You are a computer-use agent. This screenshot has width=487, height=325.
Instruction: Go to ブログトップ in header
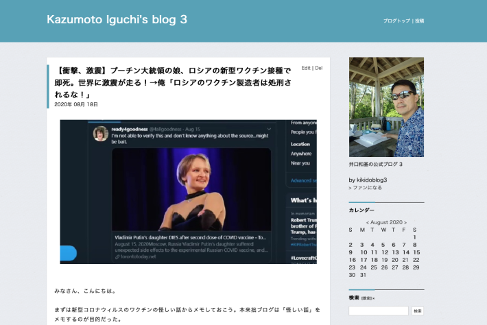pos(396,21)
